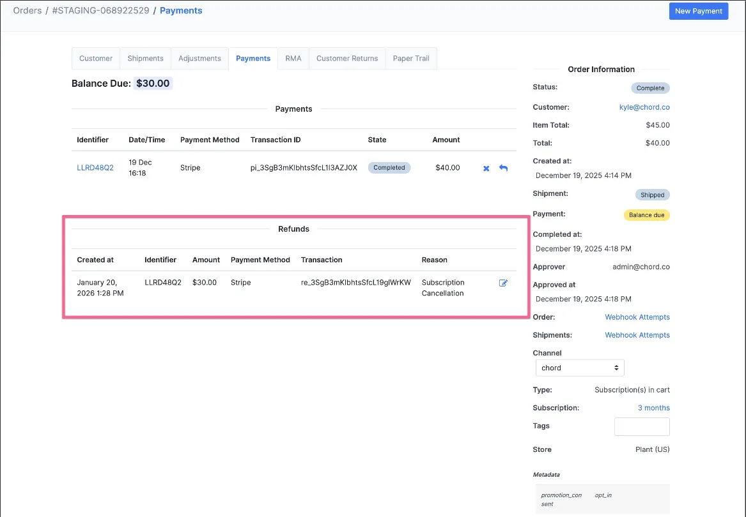Click the Completed payment state badge
746x517 pixels.
(x=389, y=168)
